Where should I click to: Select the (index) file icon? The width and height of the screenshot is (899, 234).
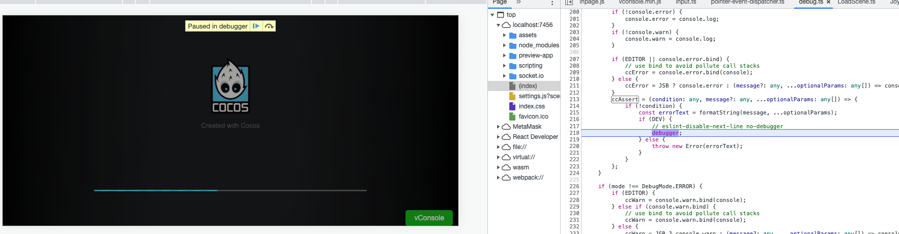(512, 86)
